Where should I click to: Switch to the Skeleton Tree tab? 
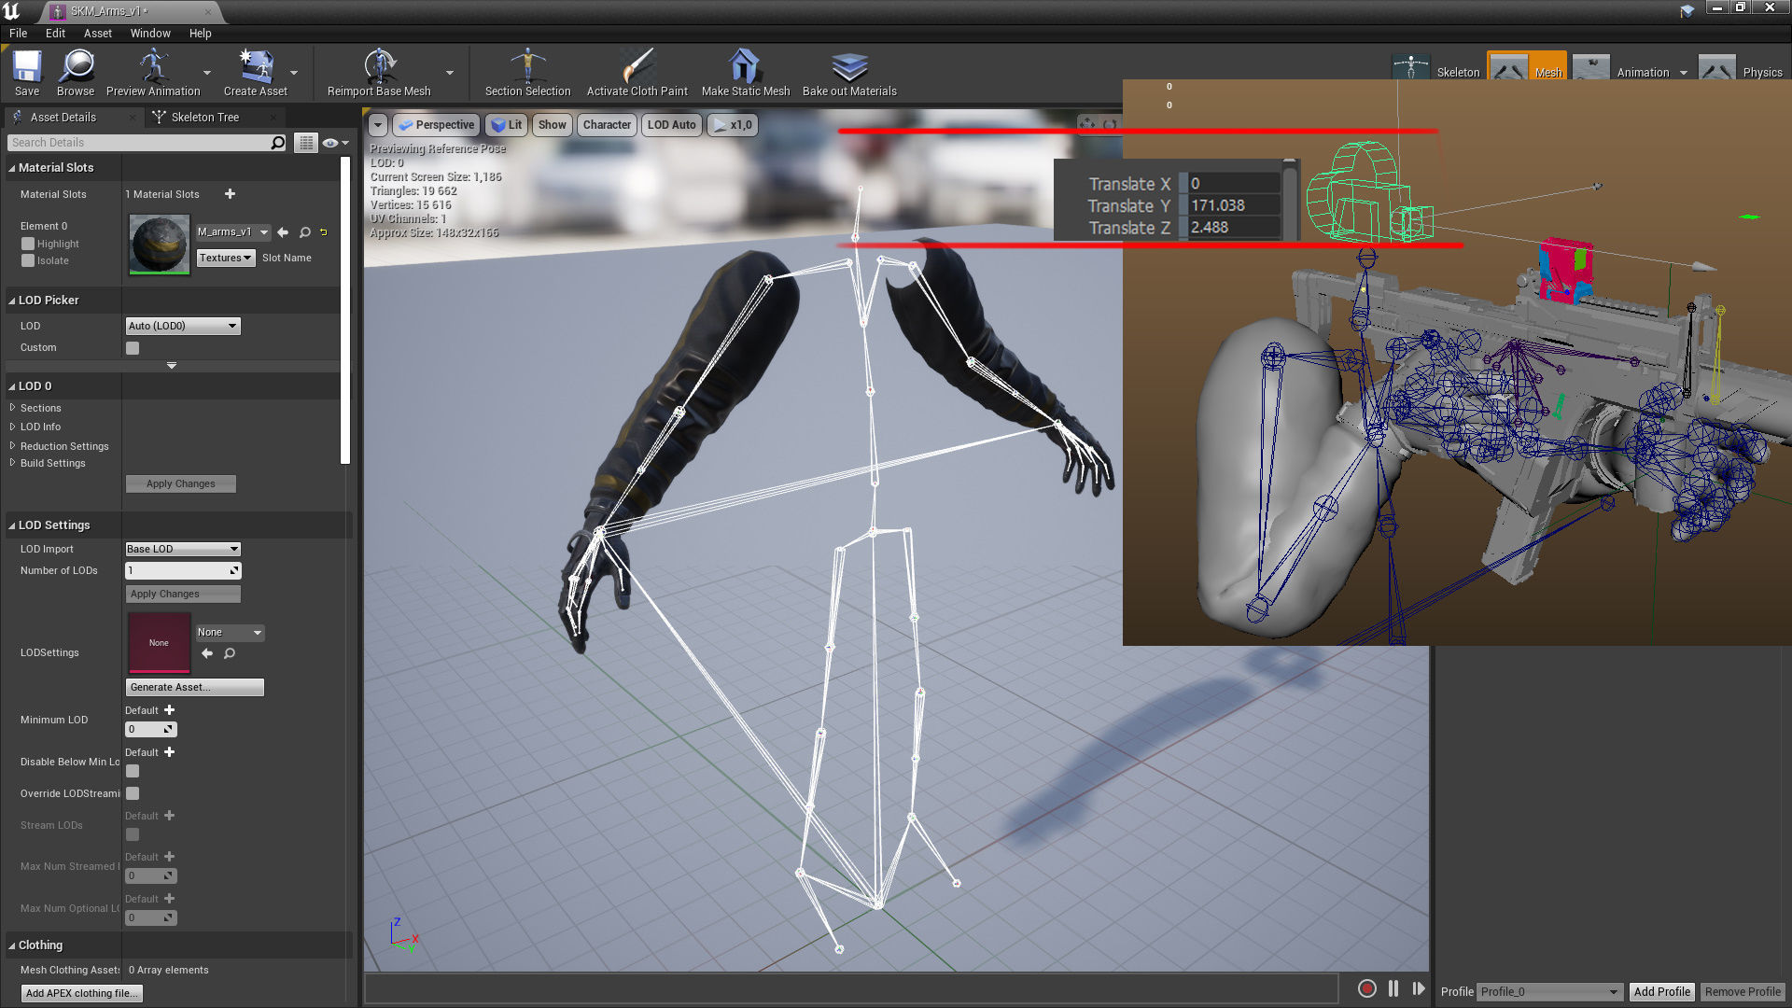point(204,118)
